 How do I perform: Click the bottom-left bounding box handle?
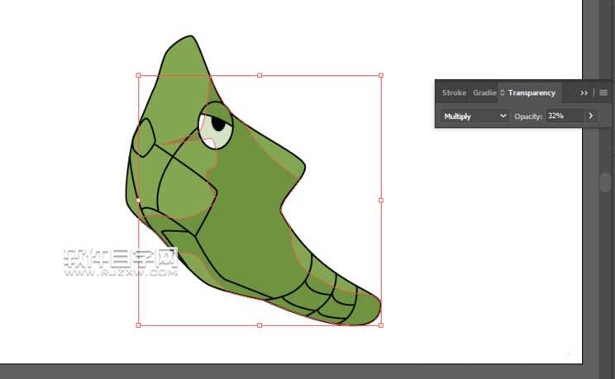138,325
